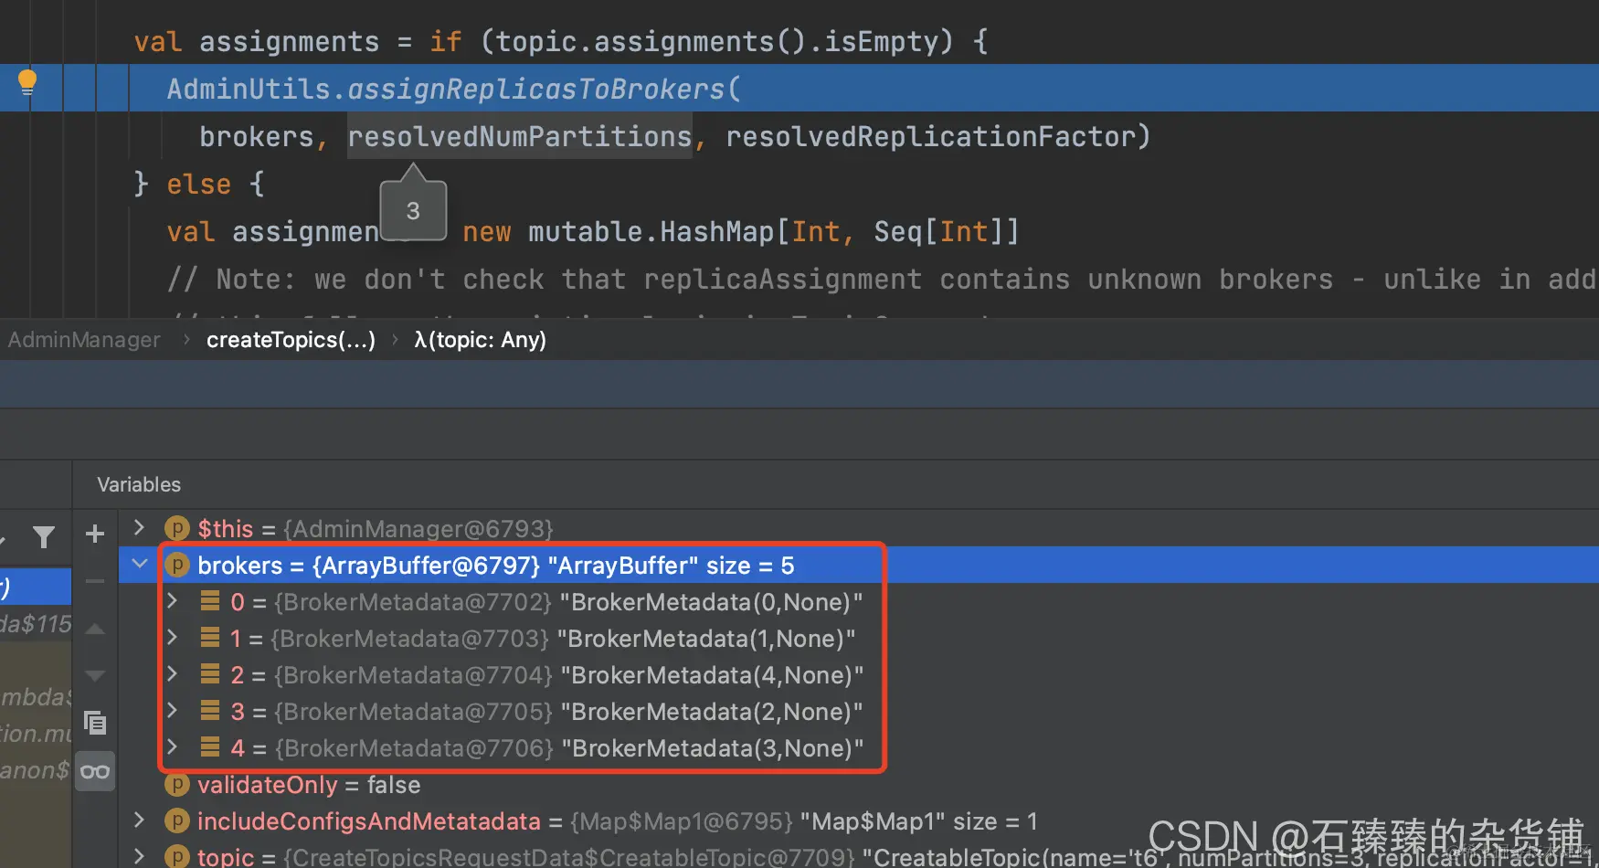Select the createTopics(...) breadcrumb
The image size is (1599, 868).
(x=291, y=340)
